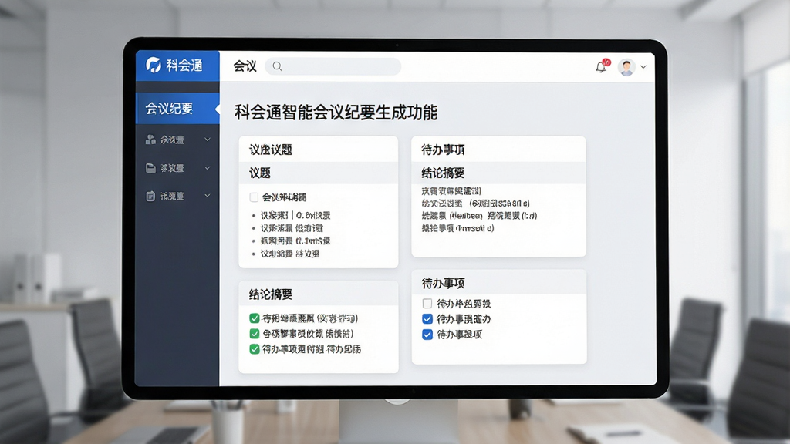Uncheck the last blue checkbox in 待办事项
The width and height of the screenshot is (790, 444).
(x=427, y=335)
